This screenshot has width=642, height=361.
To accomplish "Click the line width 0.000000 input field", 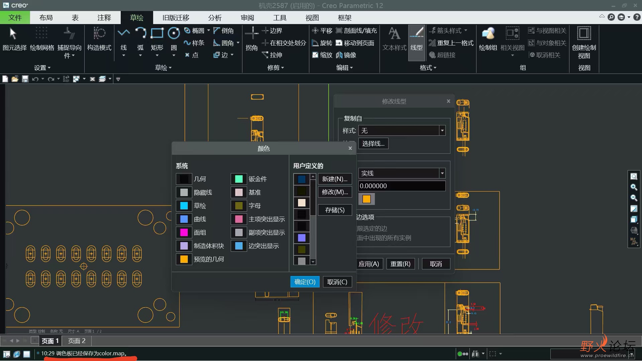I will point(401,186).
